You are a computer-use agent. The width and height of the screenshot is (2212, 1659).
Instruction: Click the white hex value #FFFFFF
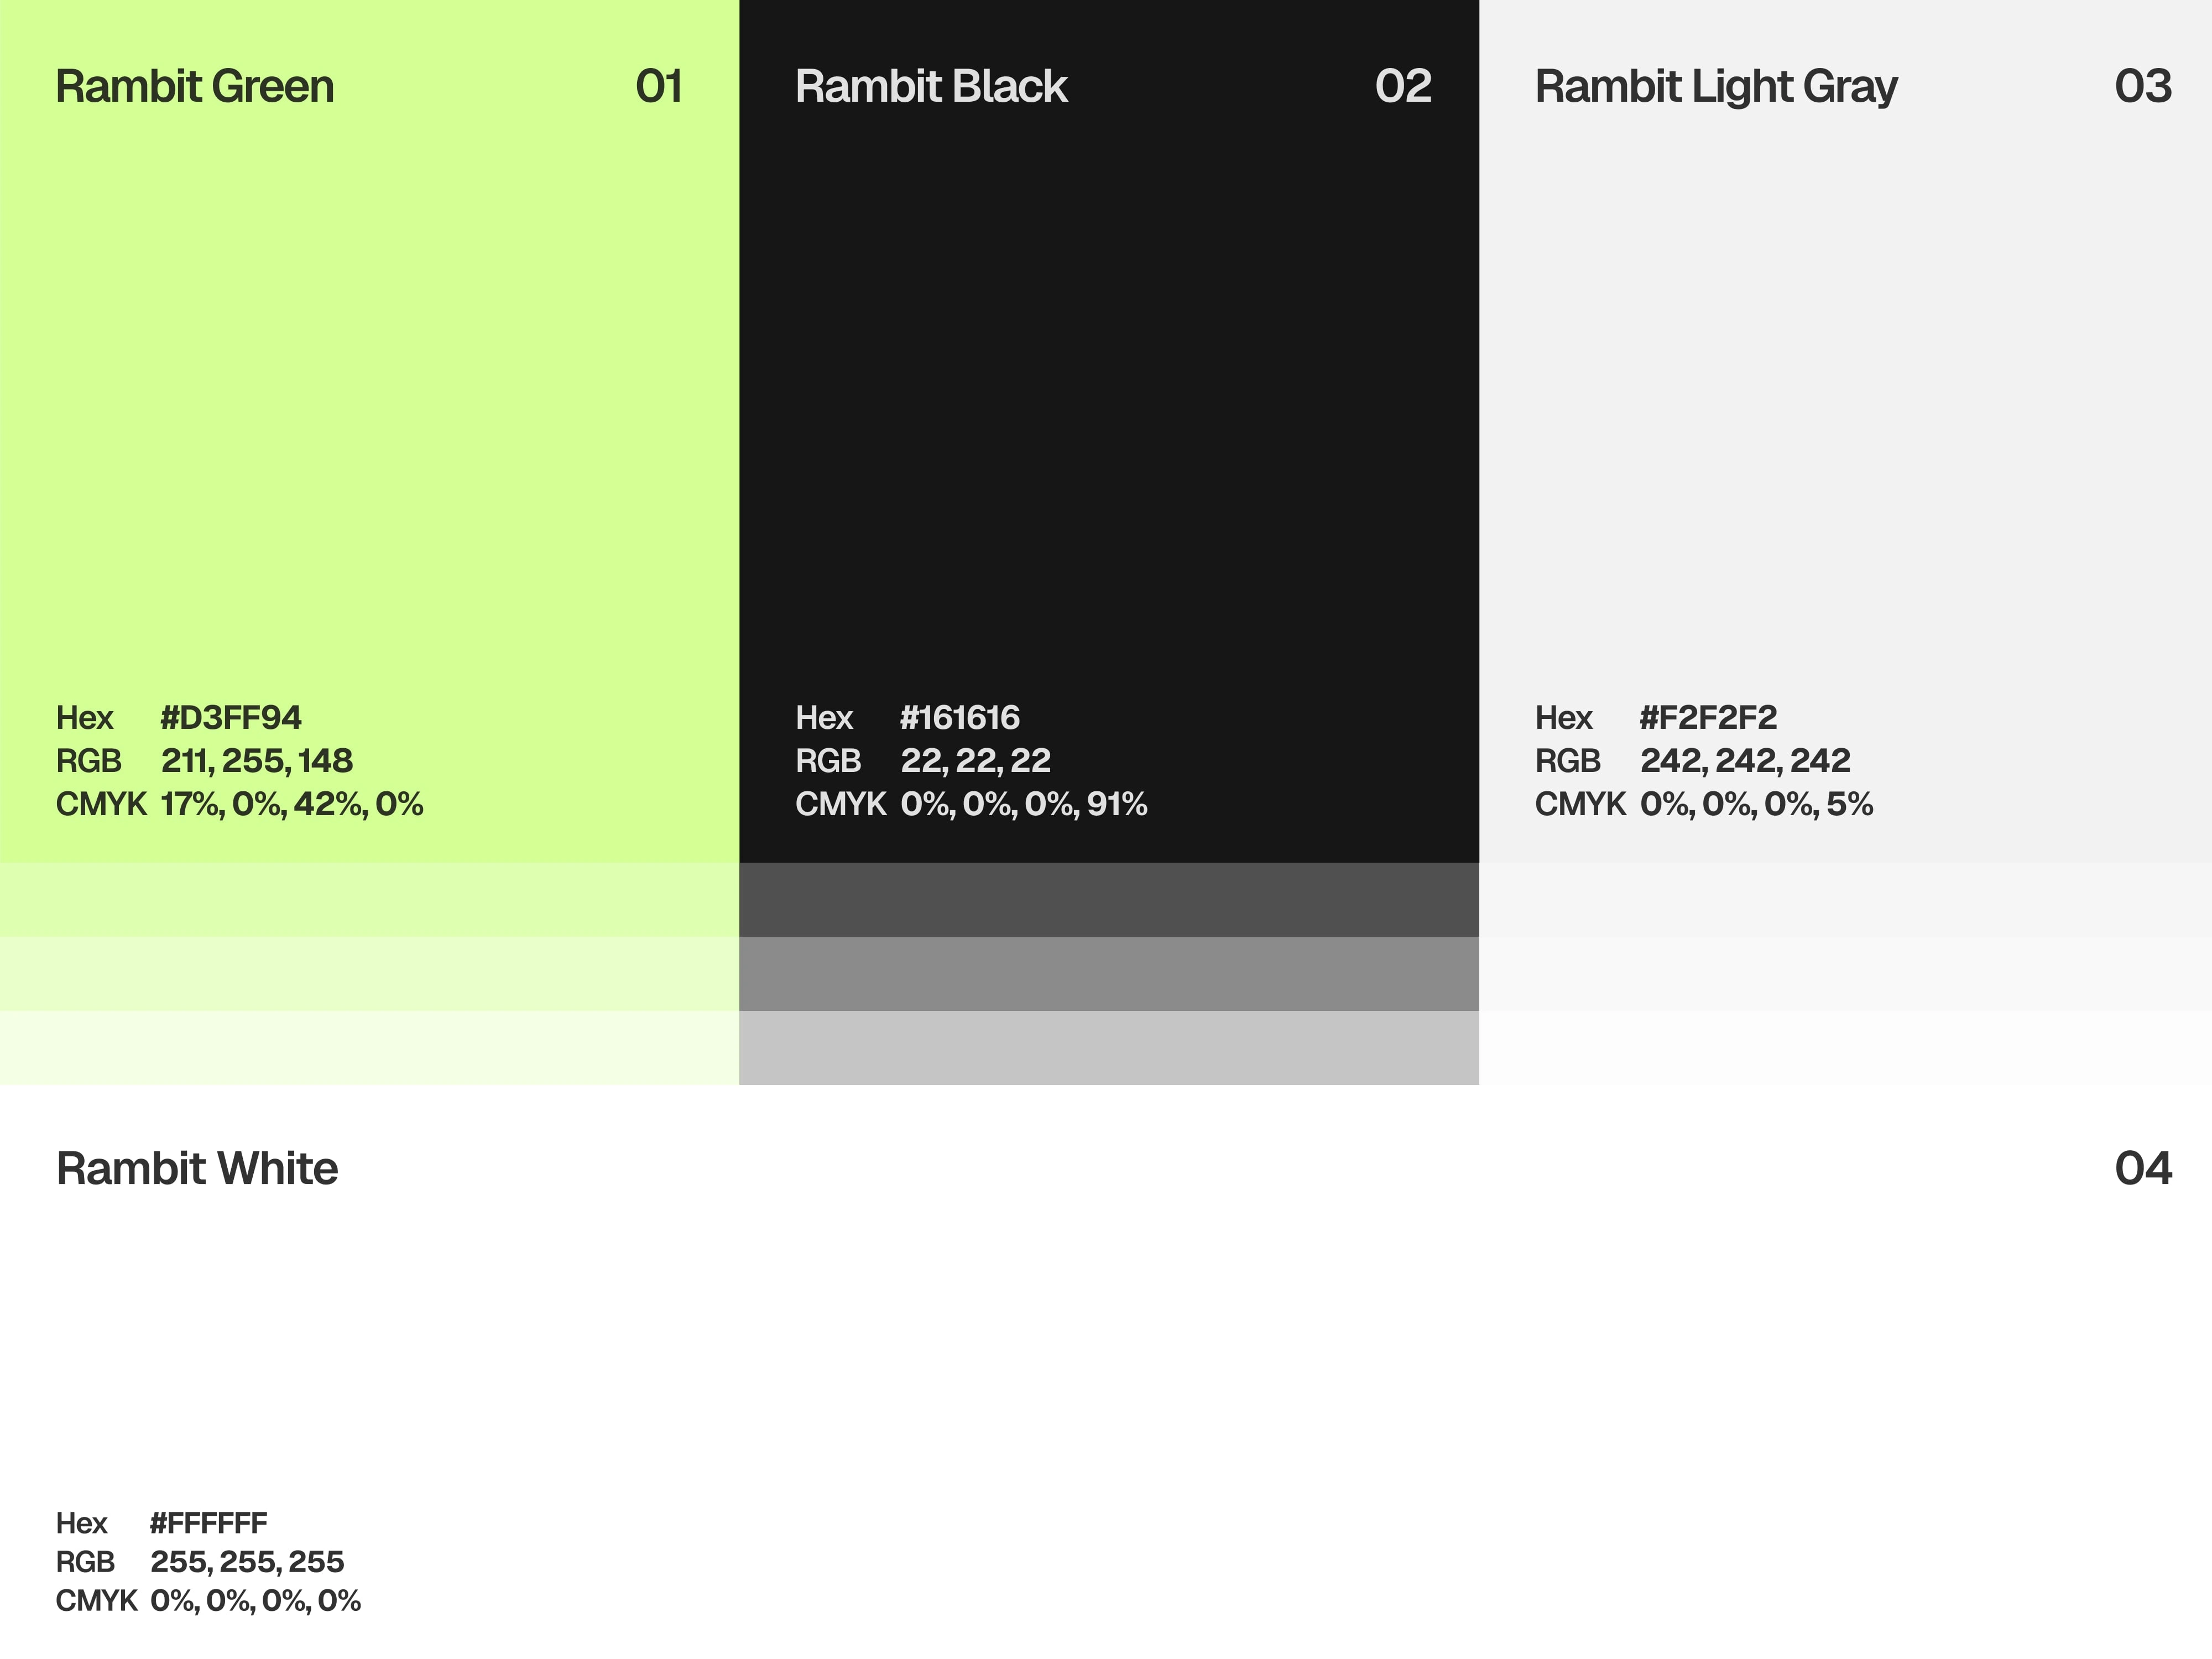[x=209, y=1523]
